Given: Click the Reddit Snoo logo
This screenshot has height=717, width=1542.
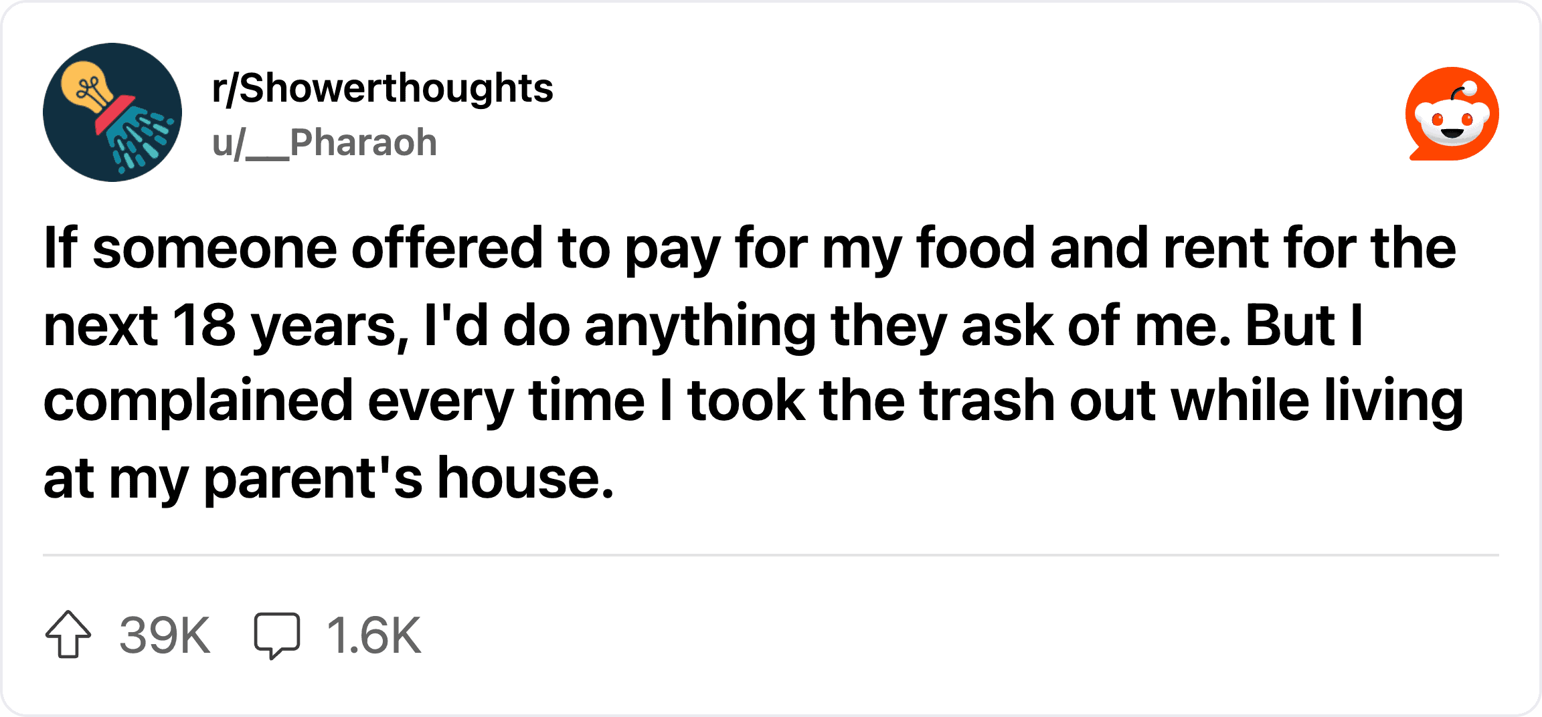Looking at the screenshot, I should (1452, 113).
